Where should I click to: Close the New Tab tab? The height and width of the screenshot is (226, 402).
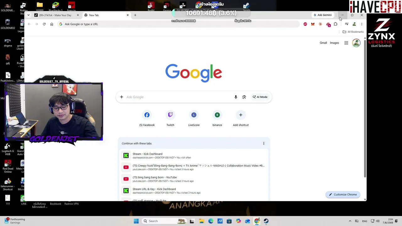point(128,15)
